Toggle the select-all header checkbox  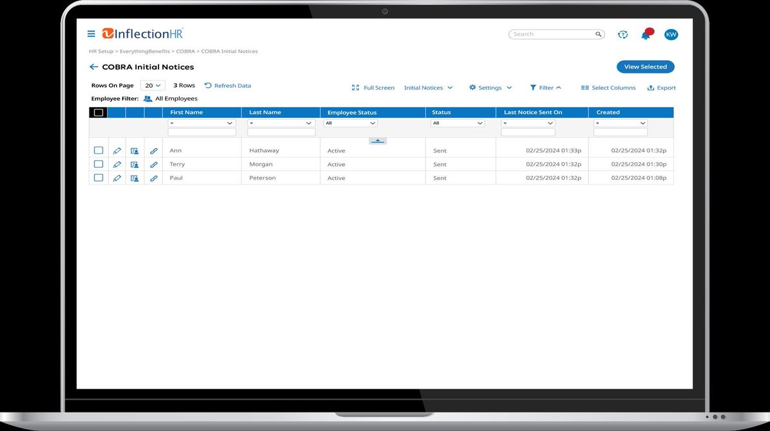tap(98, 112)
